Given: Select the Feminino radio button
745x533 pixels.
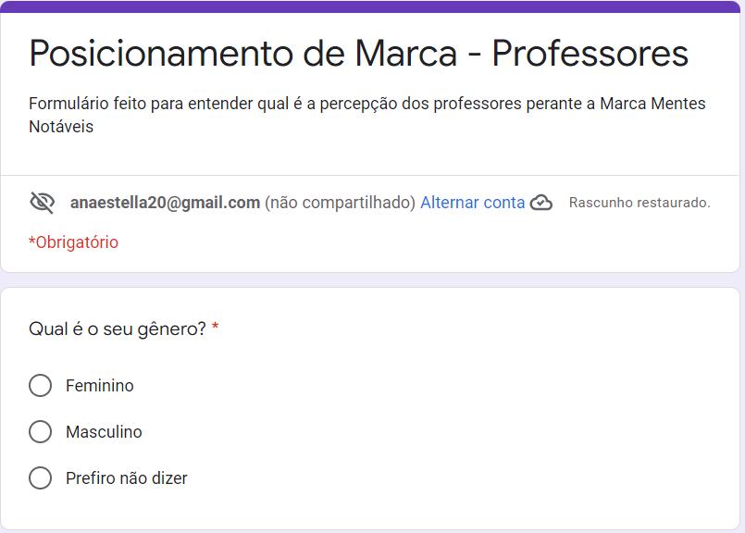Looking at the screenshot, I should point(40,386).
